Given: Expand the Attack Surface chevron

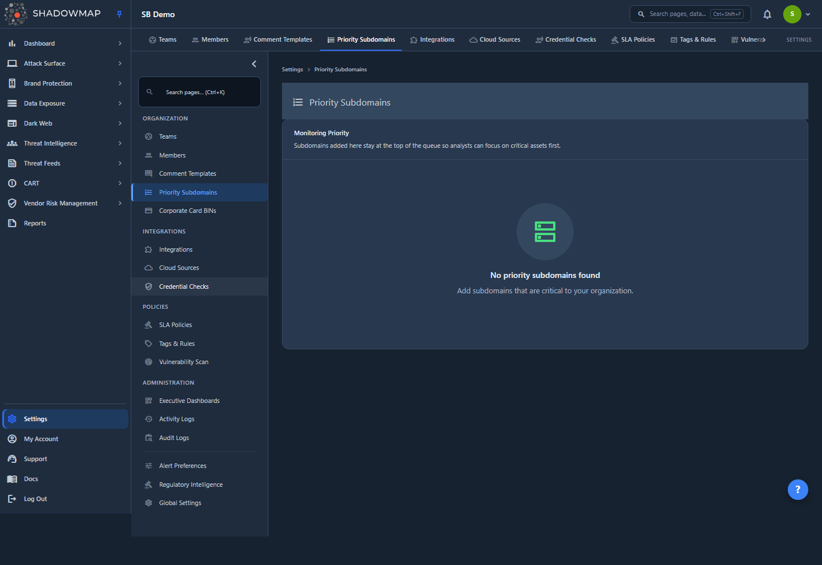Looking at the screenshot, I should pyautogui.click(x=120, y=63).
